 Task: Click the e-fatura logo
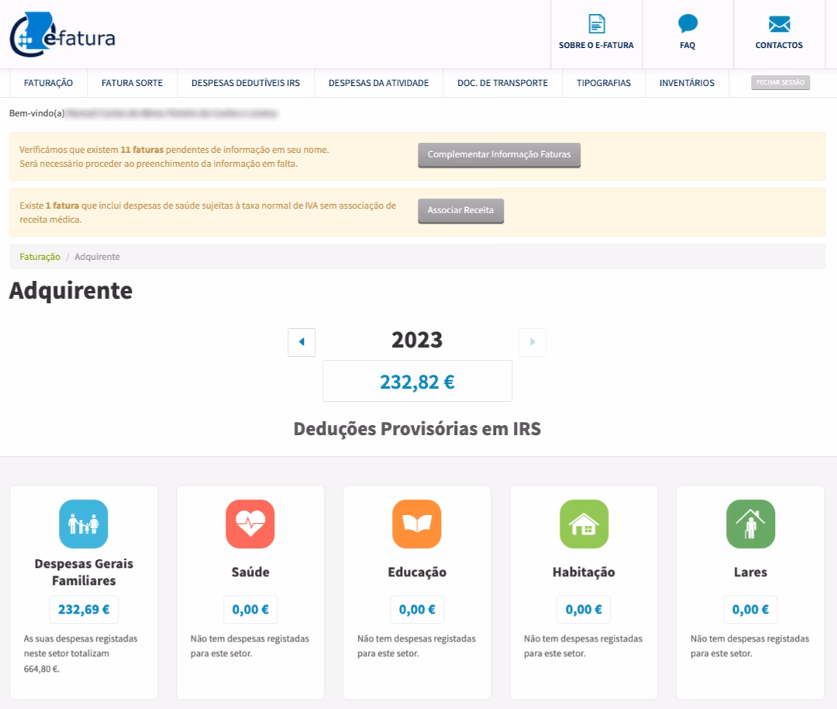[62, 35]
